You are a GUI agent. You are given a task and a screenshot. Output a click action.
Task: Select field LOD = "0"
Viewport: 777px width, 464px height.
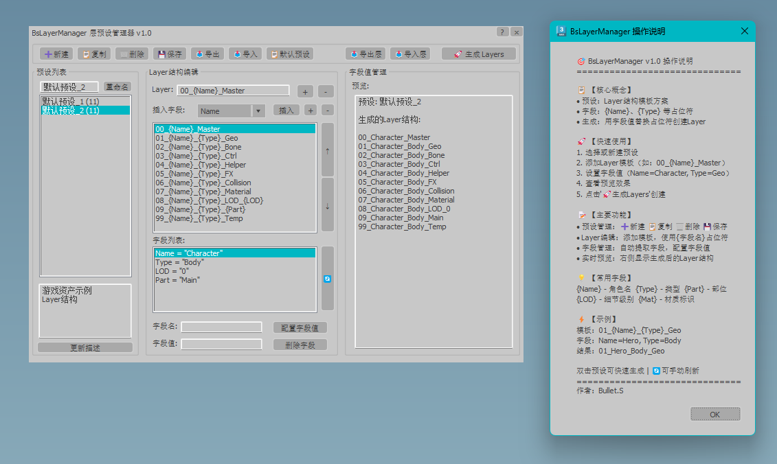[x=235, y=271]
